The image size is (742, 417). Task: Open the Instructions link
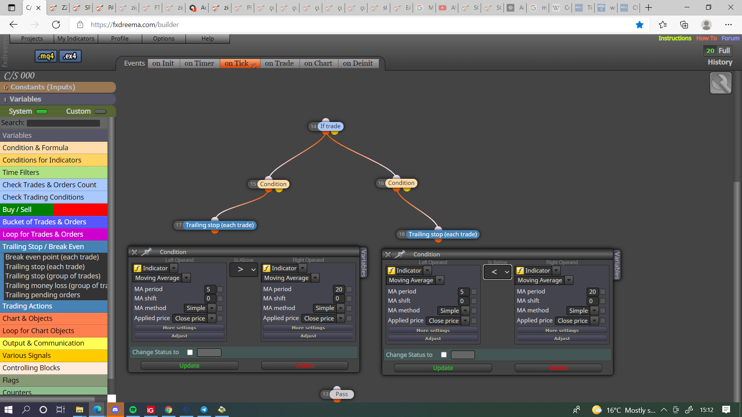[x=675, y=38]
